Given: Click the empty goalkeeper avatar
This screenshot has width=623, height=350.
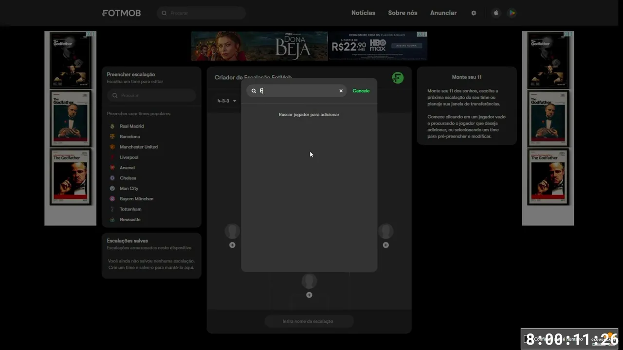Looking at the screenshot, I should tap(309, 281).
